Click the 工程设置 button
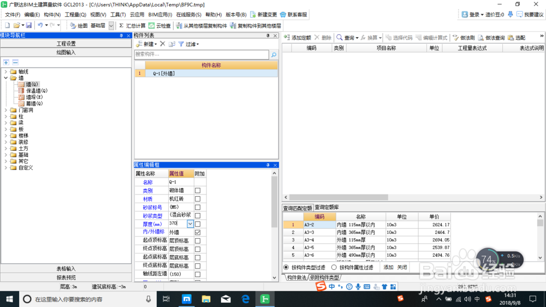This screenshot has height=307, width=546. coord(66,44)
